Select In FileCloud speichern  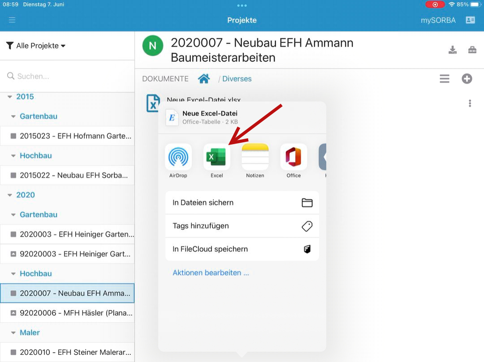click(x=242, y=249)
